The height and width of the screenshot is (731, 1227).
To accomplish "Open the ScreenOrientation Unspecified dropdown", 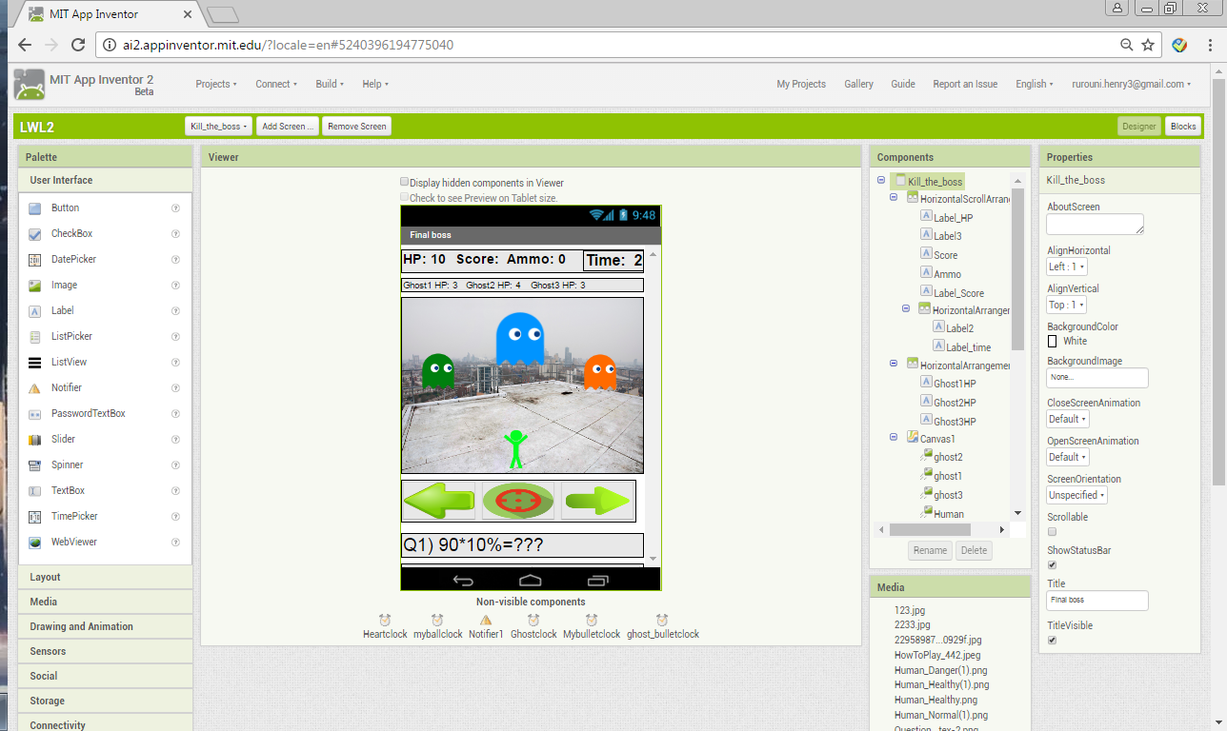I will [1076, 495].
